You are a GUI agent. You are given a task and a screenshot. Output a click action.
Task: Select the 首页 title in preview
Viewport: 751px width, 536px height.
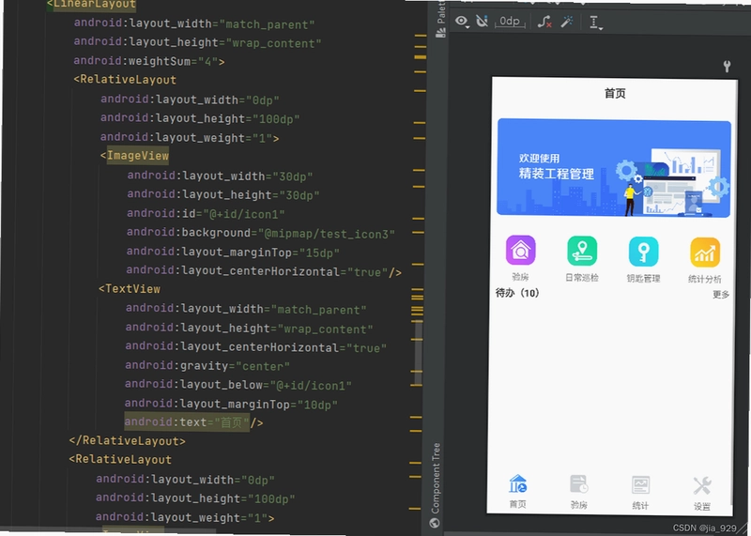click(x=615, y=94)
